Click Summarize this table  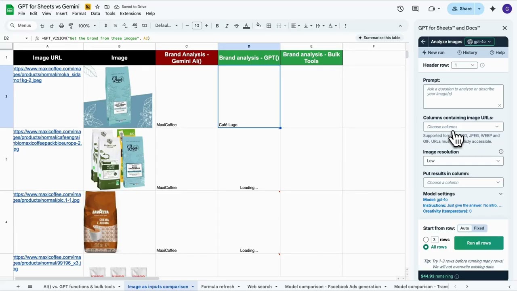click(x=379, y=38)
